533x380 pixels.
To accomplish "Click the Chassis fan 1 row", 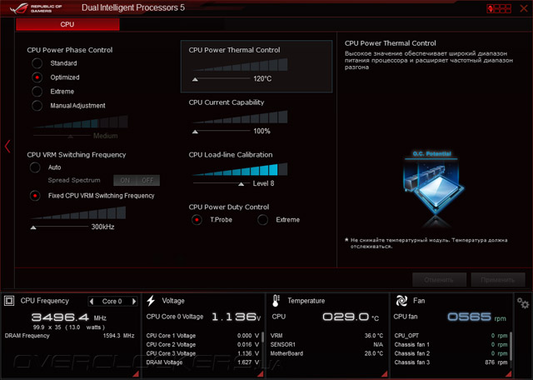I will pyautogui.click(x=451, y=345).
